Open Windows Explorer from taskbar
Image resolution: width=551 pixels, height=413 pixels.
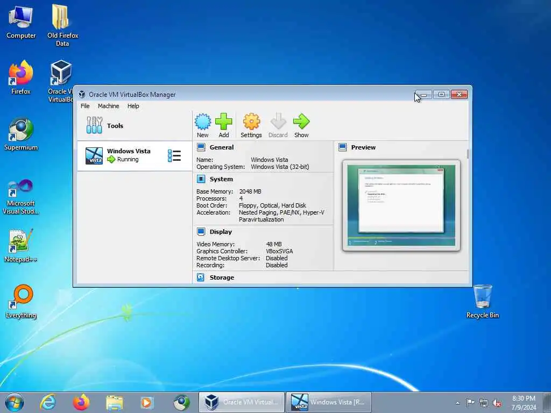[x=115, y=402]
